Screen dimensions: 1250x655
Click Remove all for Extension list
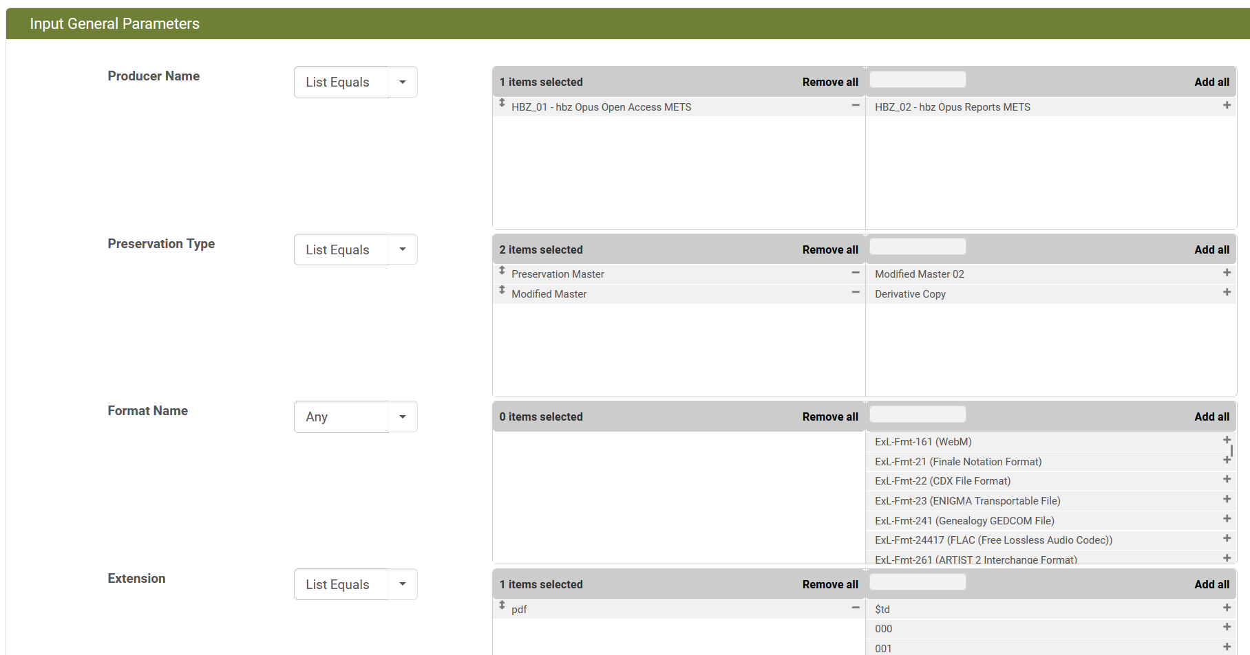click(829, 585)
